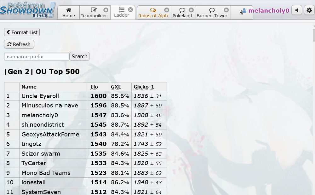Open melancholy0 username menu in header
The width and height of the screenshot is (315, 195).
coord(268,11)
